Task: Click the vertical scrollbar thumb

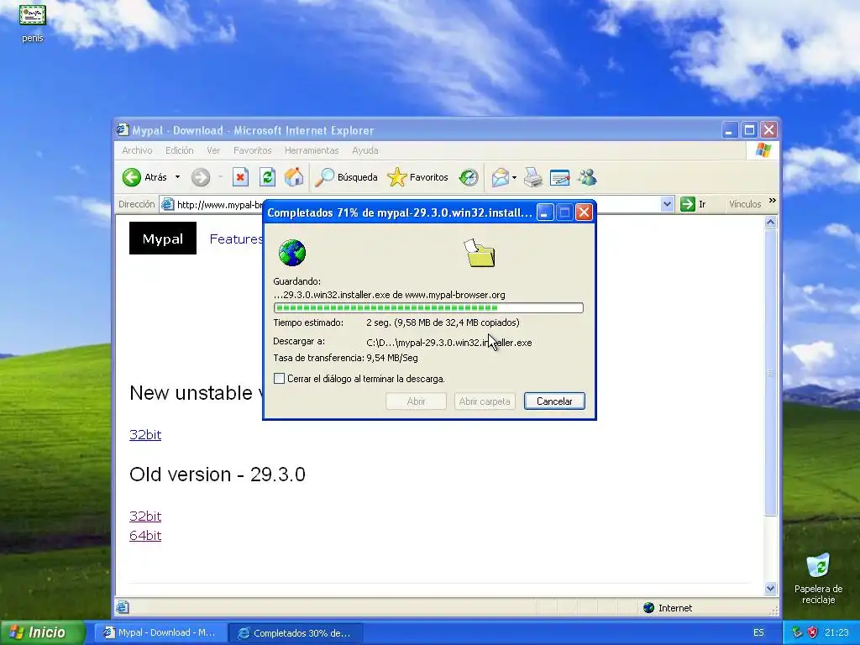Action: point(771,373)
